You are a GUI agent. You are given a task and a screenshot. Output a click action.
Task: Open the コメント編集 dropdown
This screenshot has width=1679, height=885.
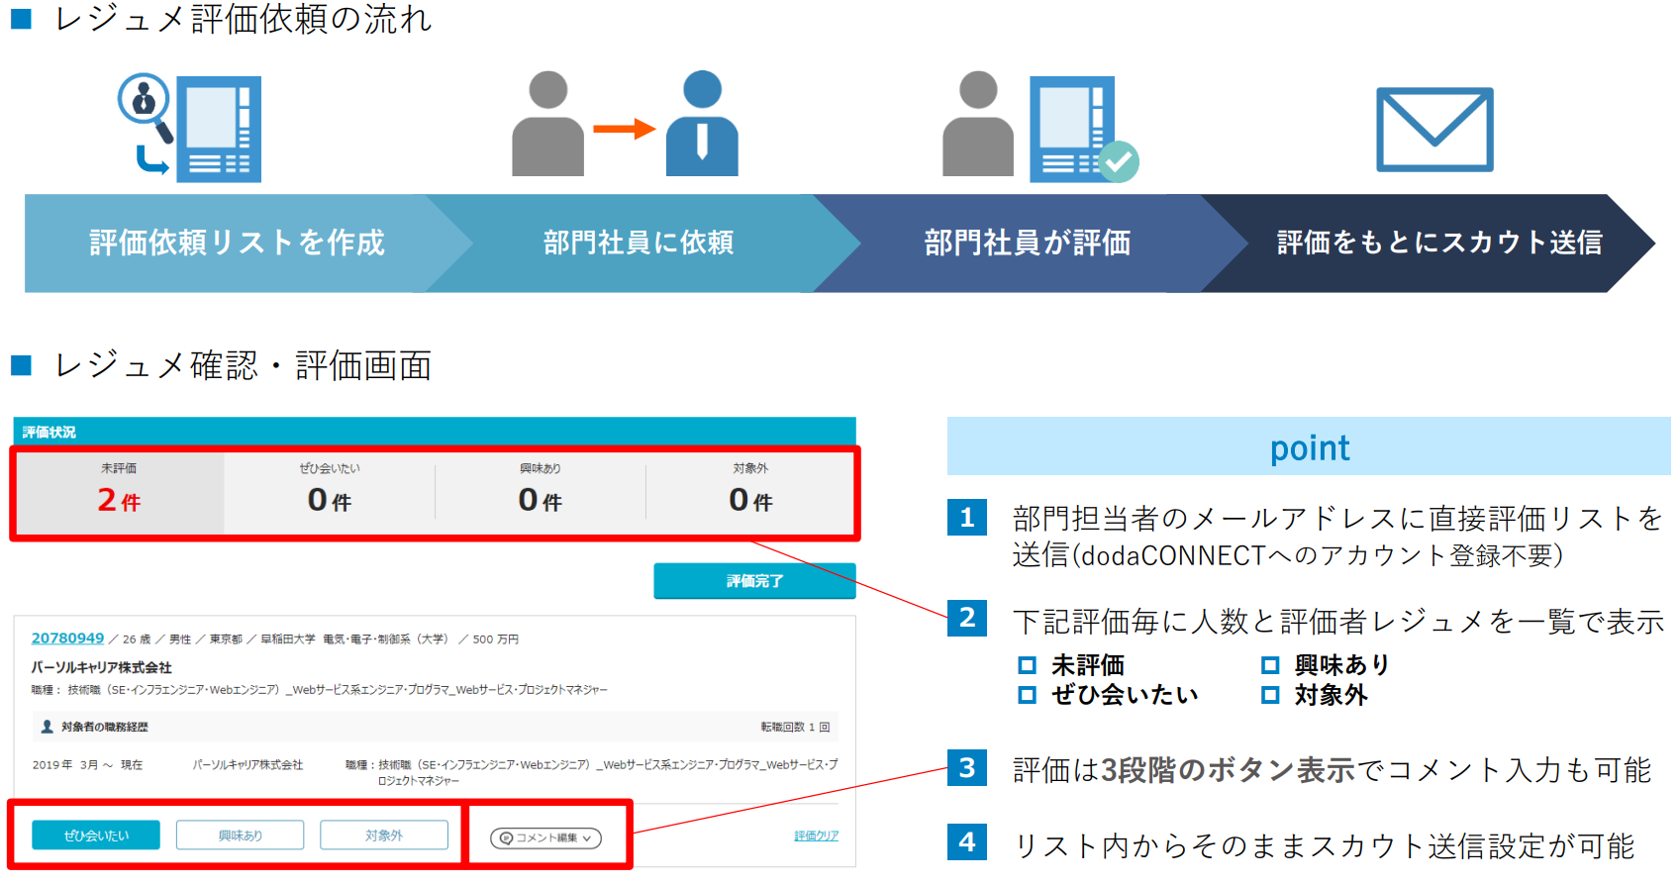tap(546, 837)
